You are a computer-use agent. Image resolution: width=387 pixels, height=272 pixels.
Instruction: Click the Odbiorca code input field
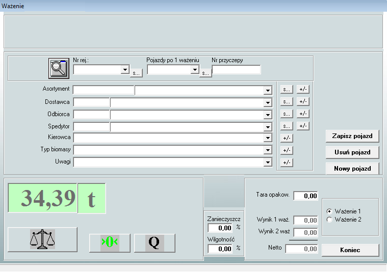(91, 115)
